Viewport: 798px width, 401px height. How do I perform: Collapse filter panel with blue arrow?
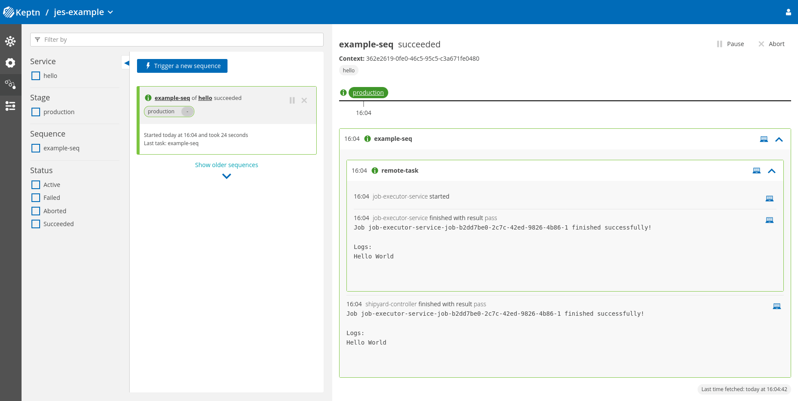point(126,63)
